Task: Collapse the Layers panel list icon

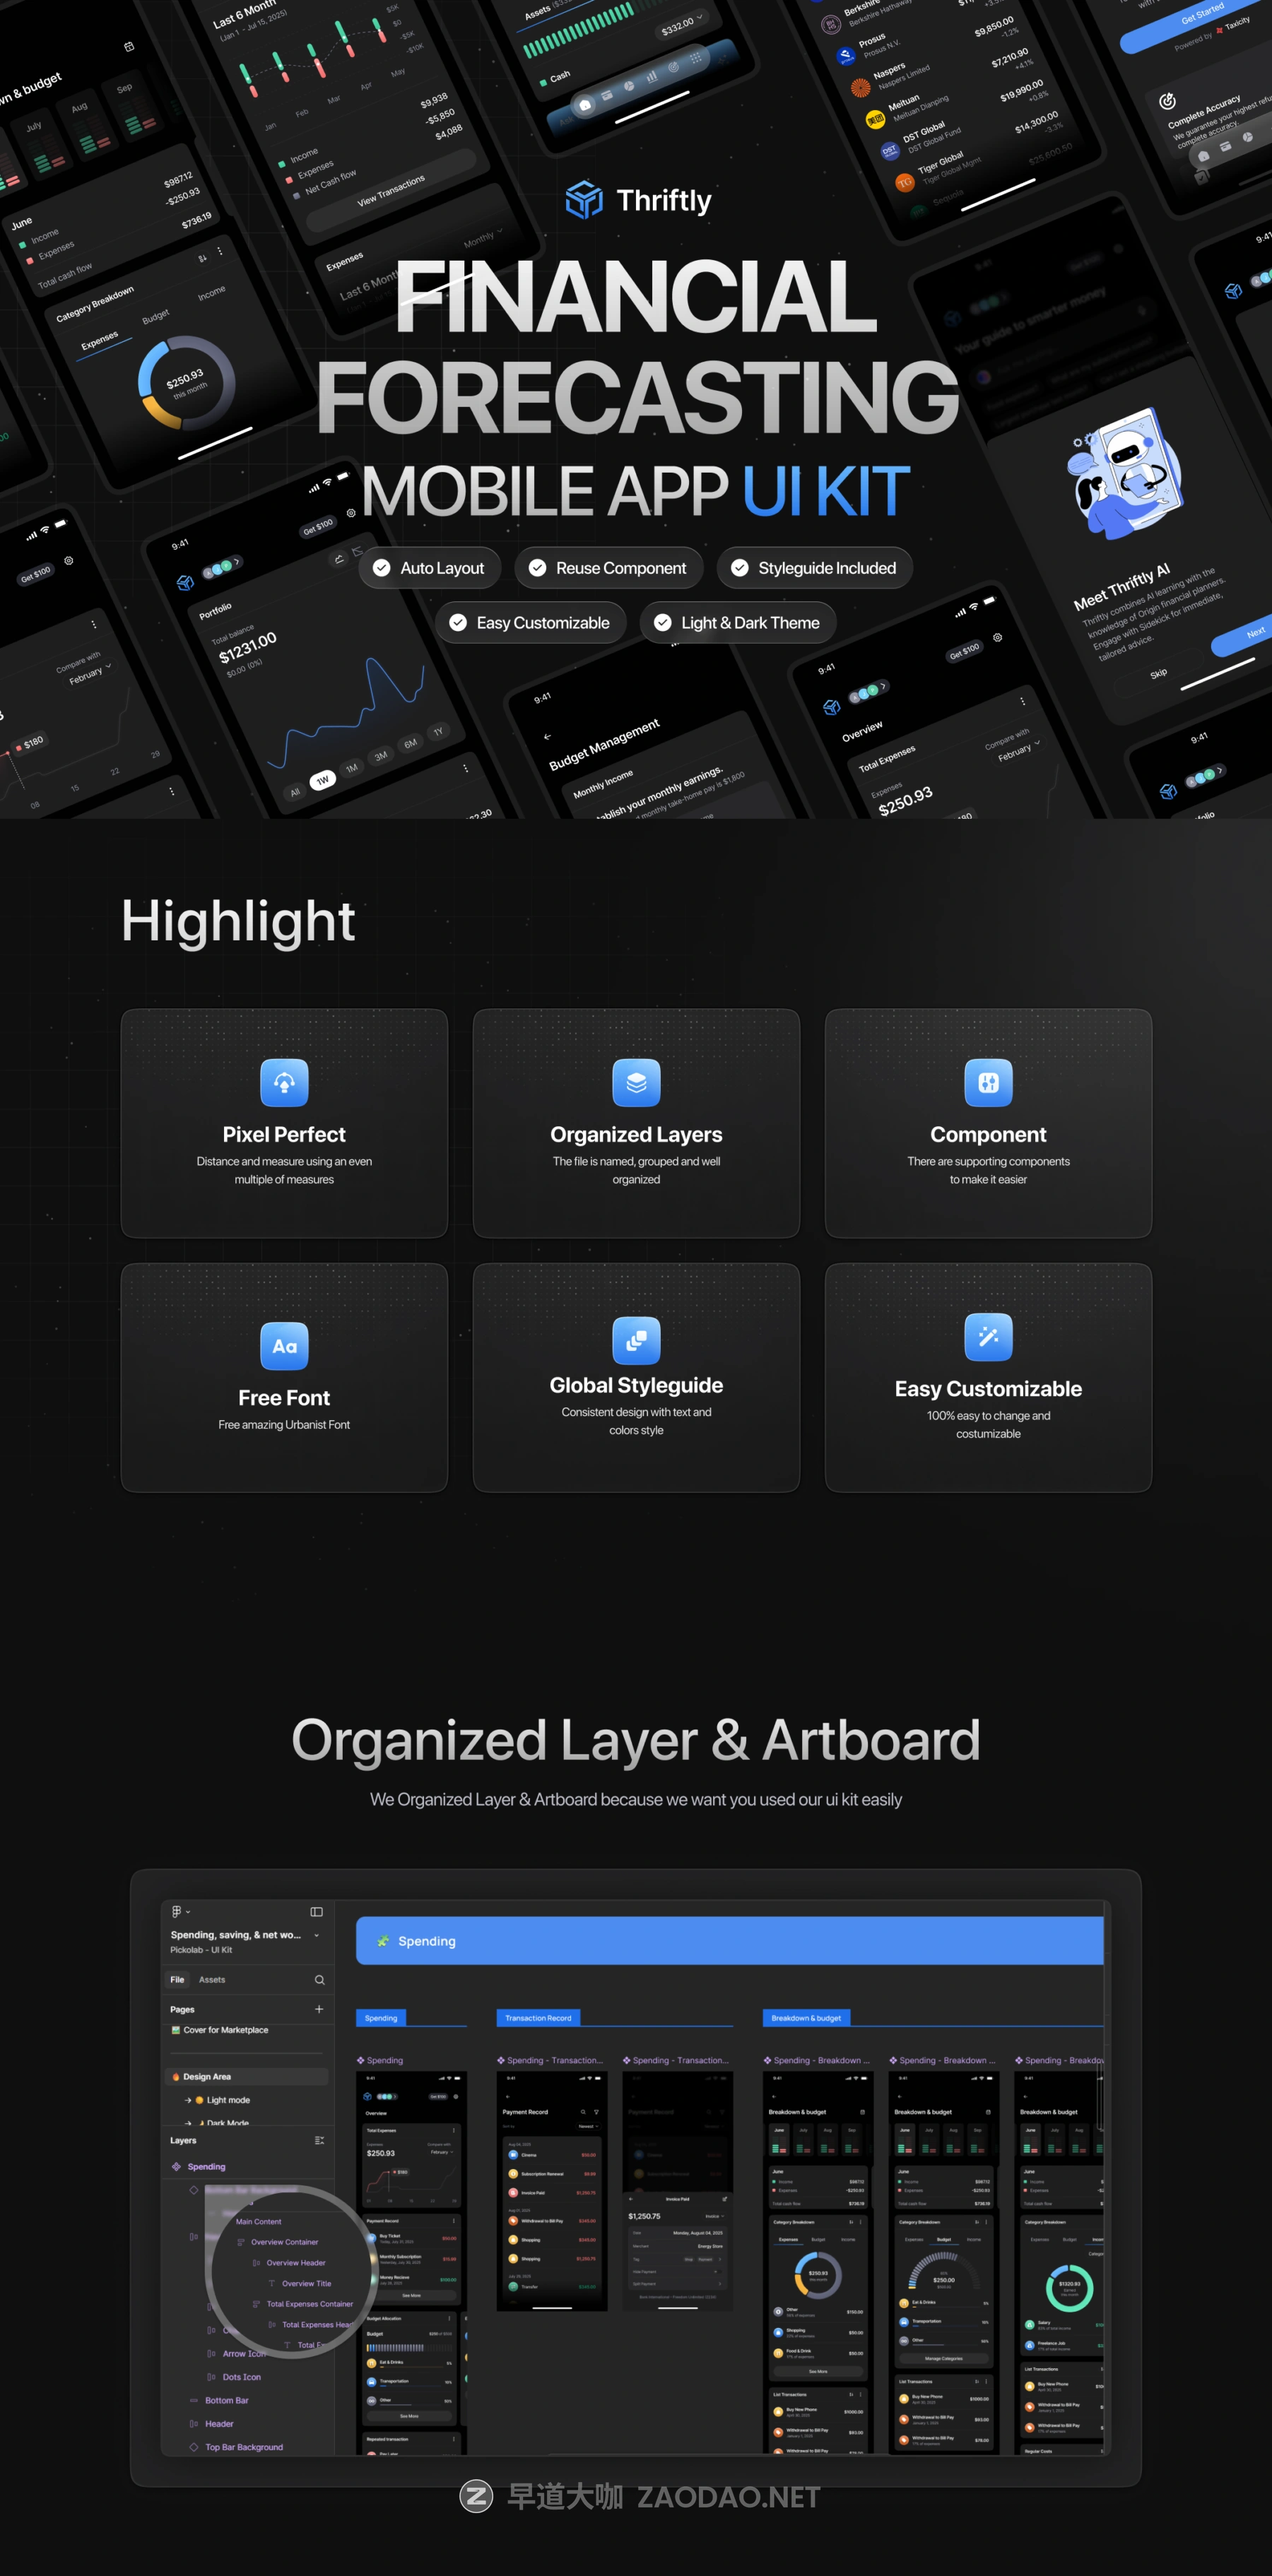Action: (x=319, y=2141)
